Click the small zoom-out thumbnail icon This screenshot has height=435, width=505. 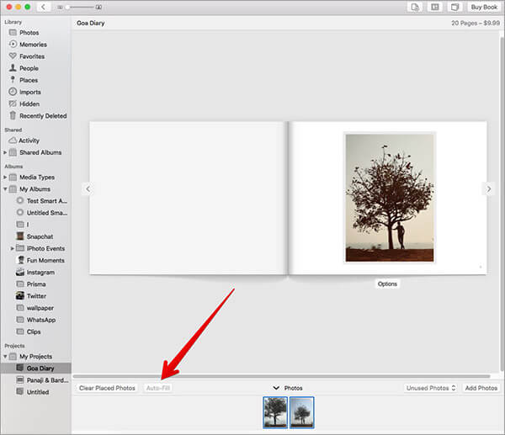tap(60, 7)
